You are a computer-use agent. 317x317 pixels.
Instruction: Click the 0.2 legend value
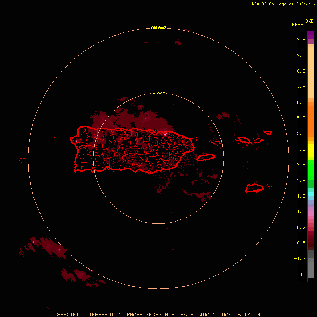(x=301, y=228)
